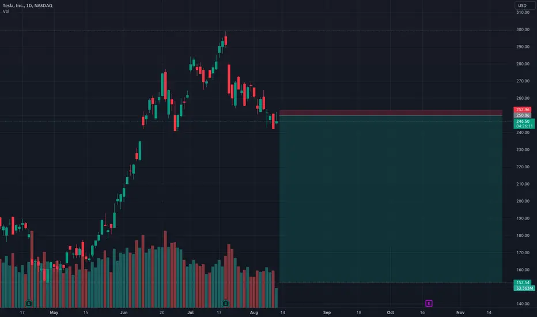Click the 290.00 price axis label

[x=523, y=47]
